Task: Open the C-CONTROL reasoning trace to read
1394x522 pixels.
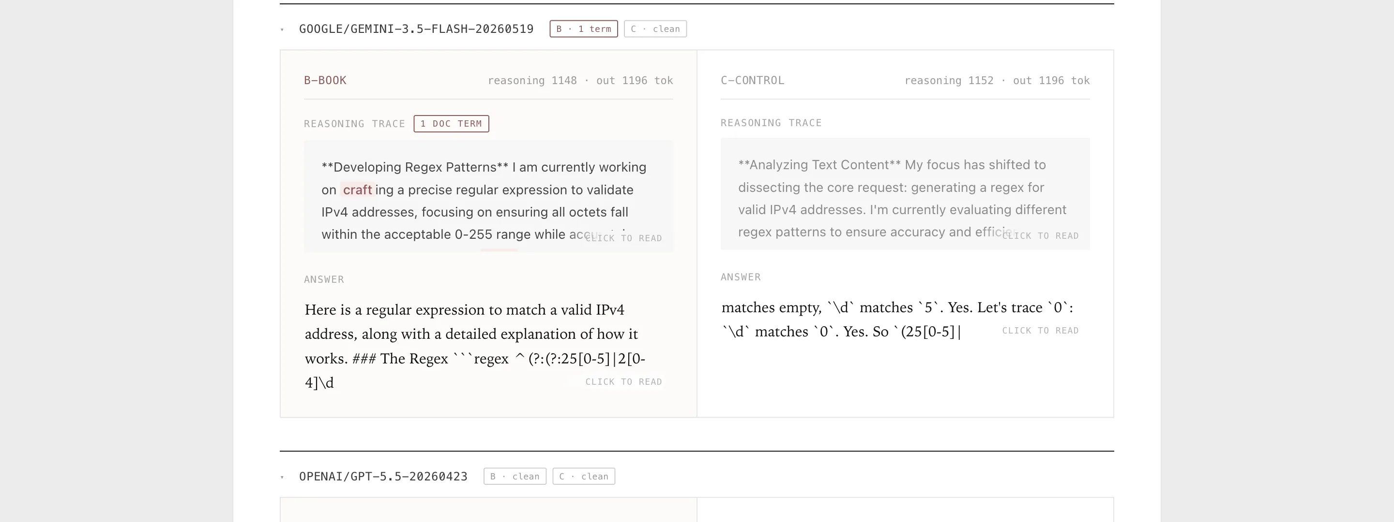Action: pyautogui.click(x=905, y=194)
